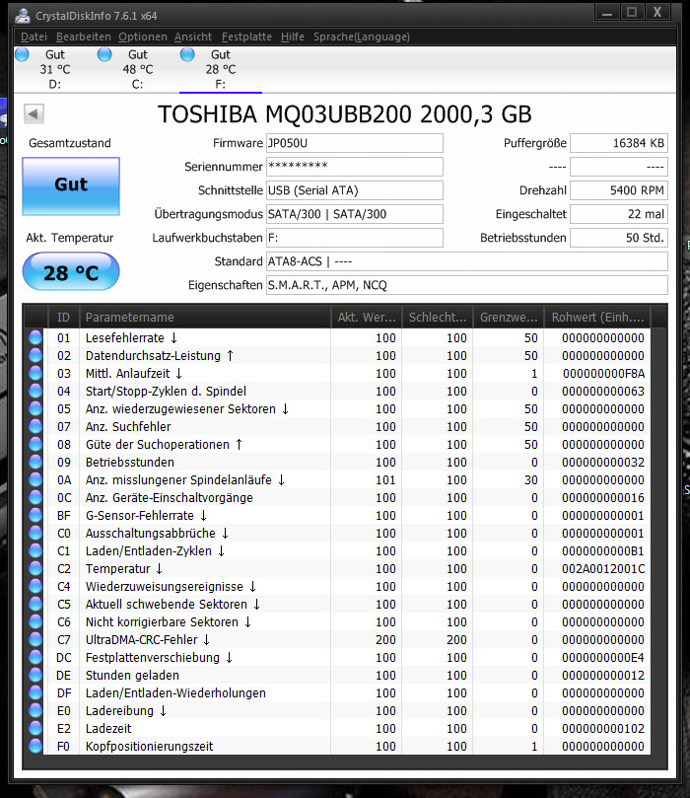Click the ID column header

pyautogui.click(x=63, y=317)
